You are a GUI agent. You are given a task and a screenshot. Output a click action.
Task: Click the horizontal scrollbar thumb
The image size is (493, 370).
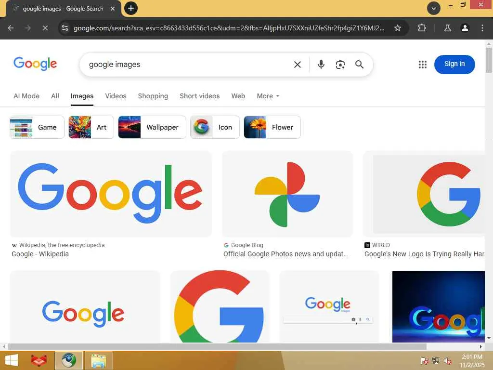(x=217, y=347)
